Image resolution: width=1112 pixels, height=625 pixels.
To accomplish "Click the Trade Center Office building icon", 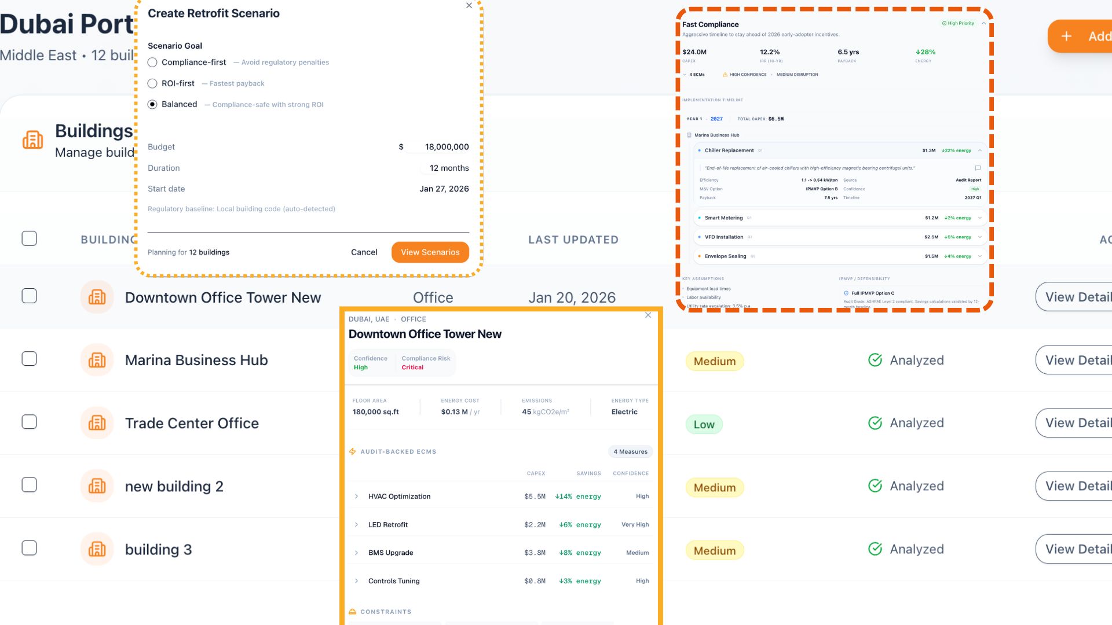I will coord(97,423).
